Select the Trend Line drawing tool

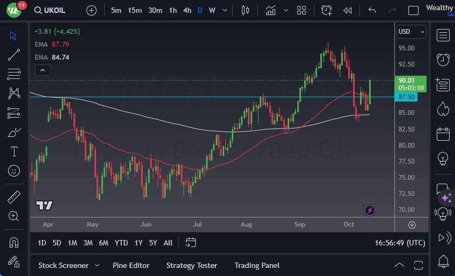point(14,54)
